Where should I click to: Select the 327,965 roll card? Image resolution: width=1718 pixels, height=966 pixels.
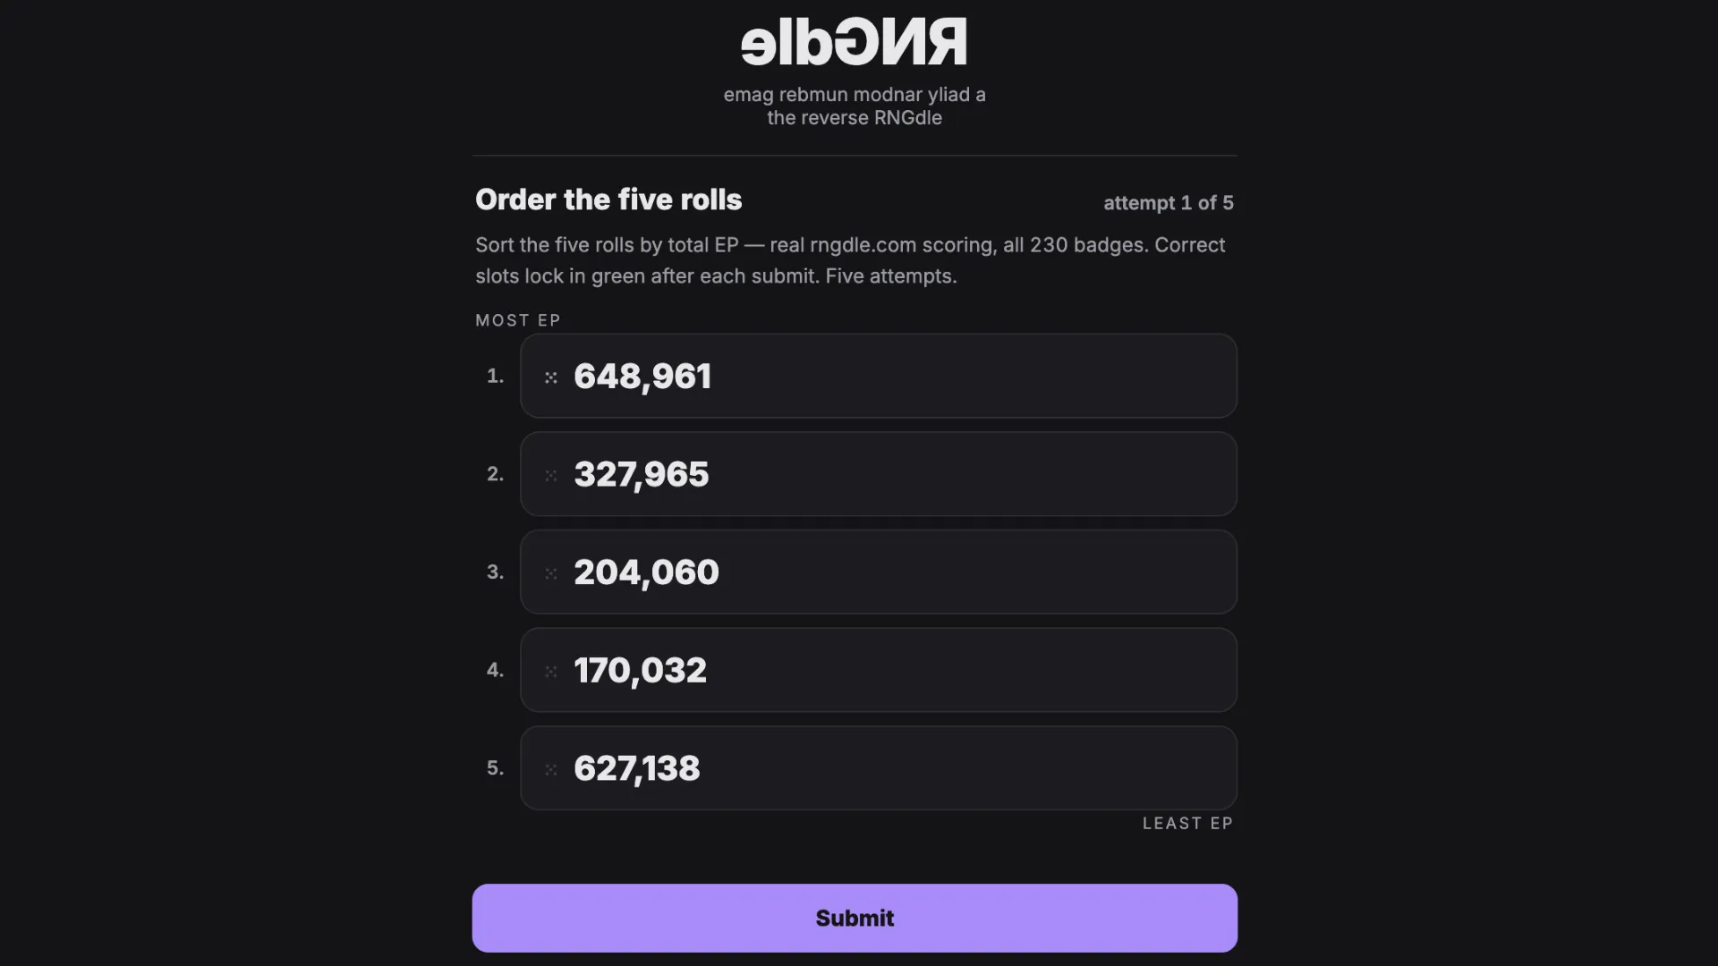[879, 474]
